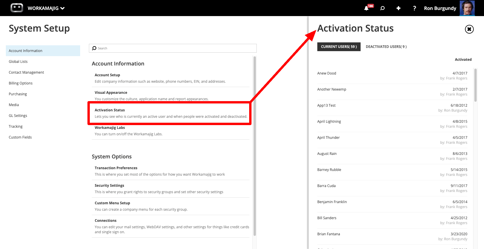Open Account Setup option

170,78
